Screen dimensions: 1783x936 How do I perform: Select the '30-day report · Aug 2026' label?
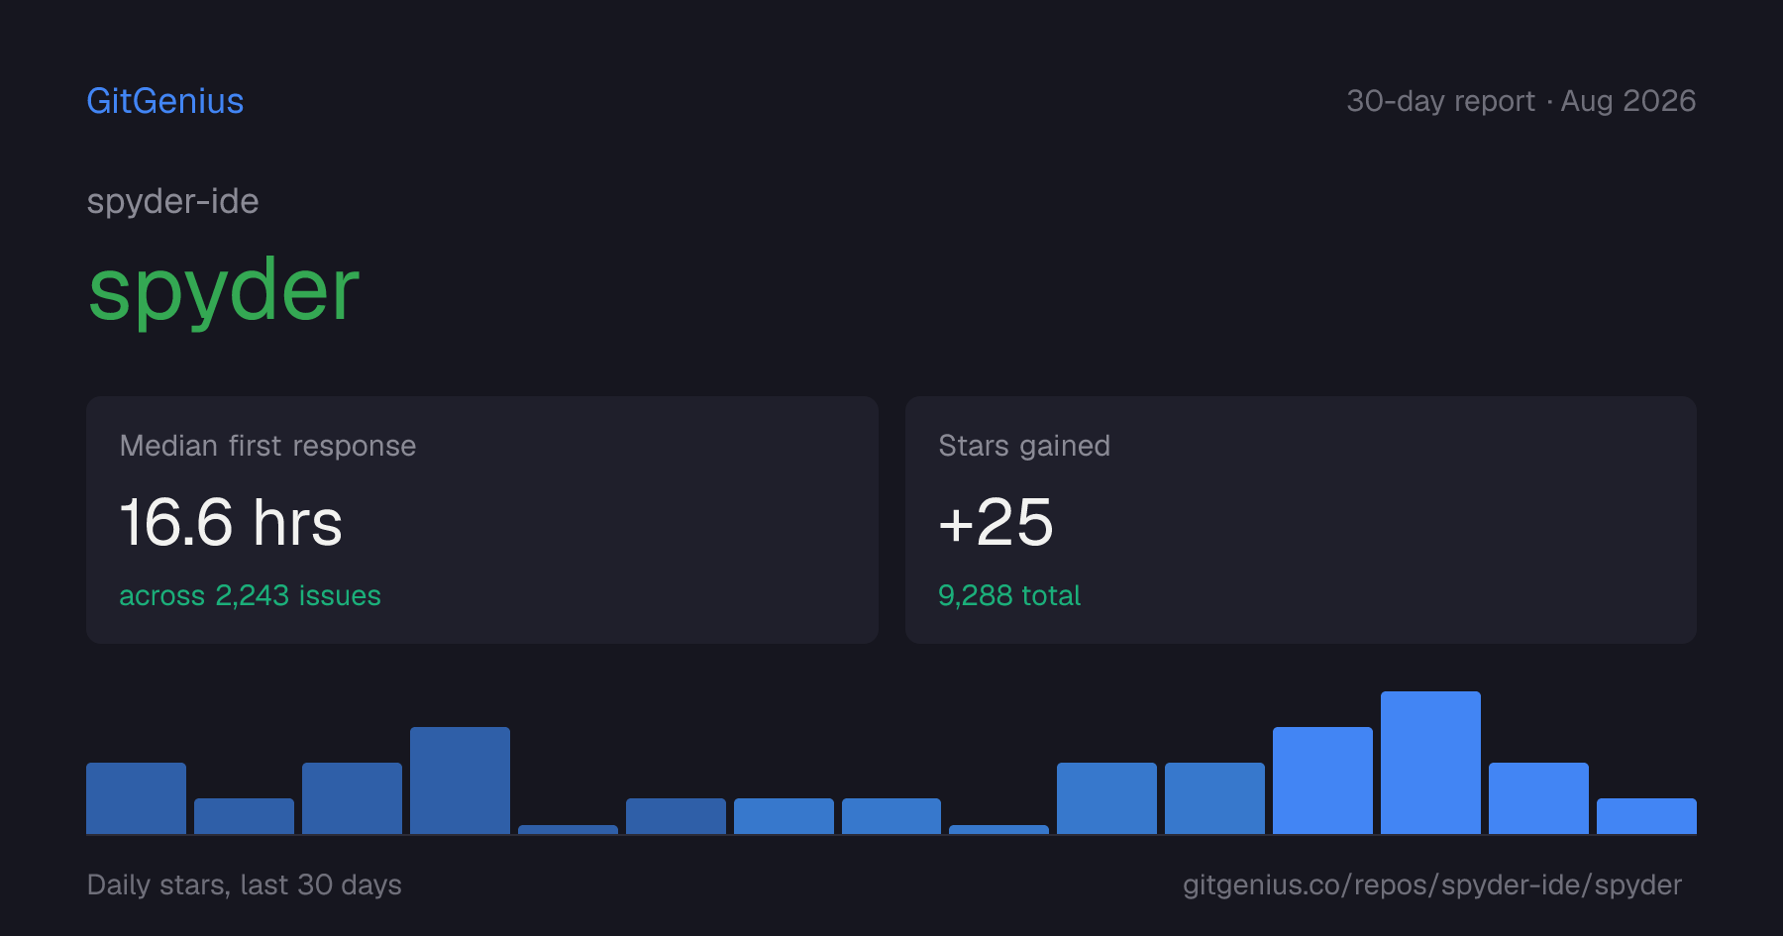(1521, 101)
